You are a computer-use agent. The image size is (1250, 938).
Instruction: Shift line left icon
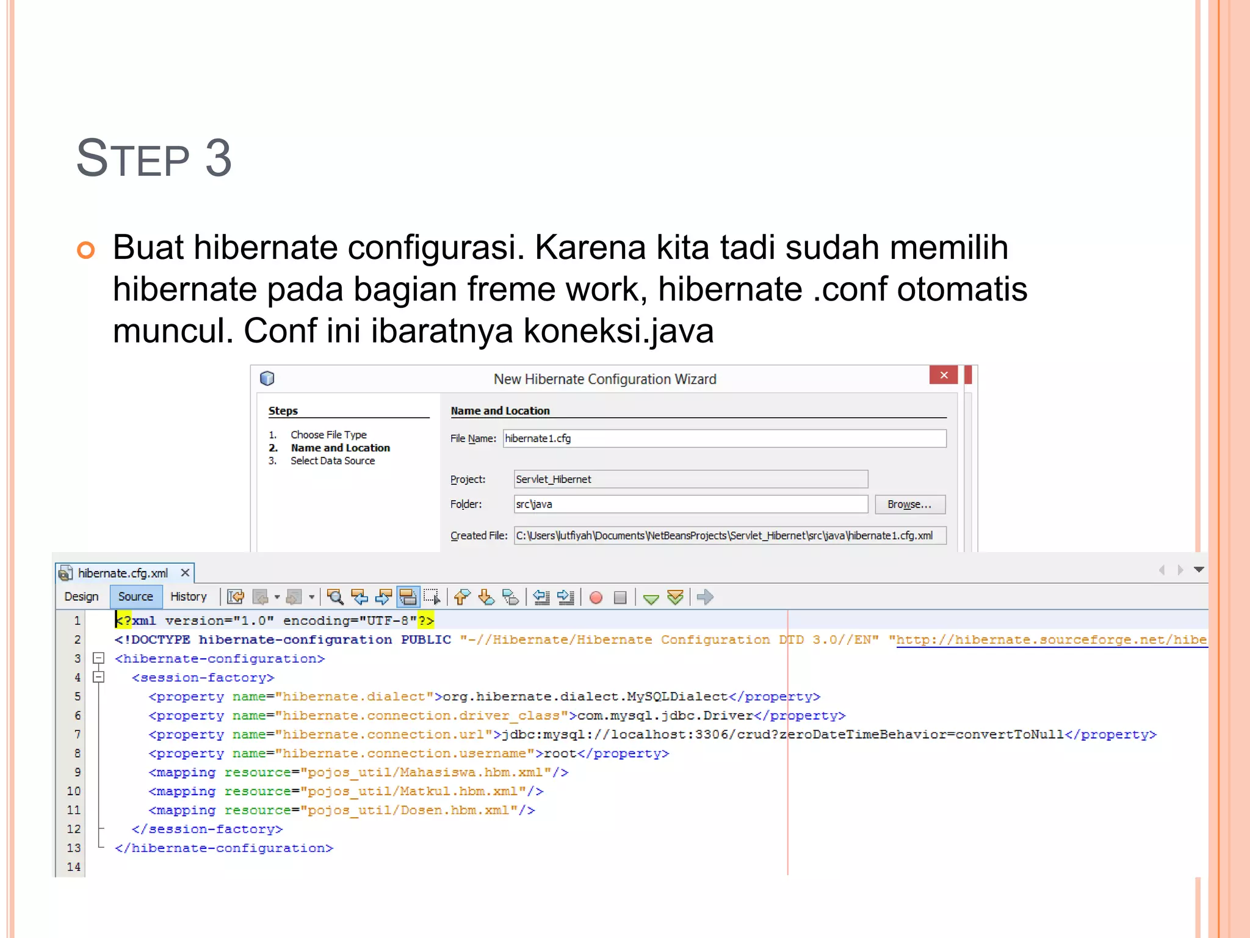click(541, 597)
